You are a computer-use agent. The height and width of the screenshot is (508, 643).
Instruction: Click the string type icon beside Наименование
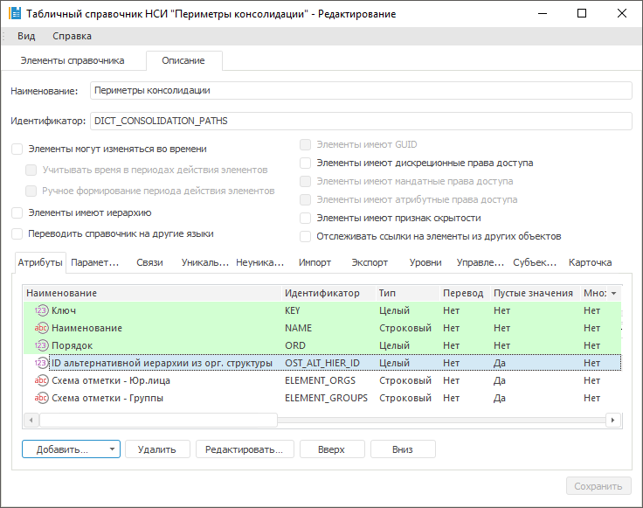tap(41, 328)
